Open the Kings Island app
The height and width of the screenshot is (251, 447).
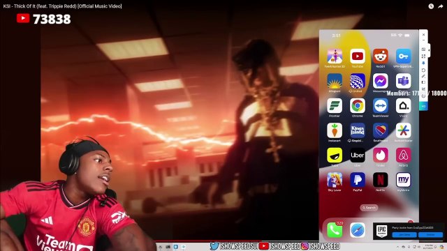(x=358, y=130)
